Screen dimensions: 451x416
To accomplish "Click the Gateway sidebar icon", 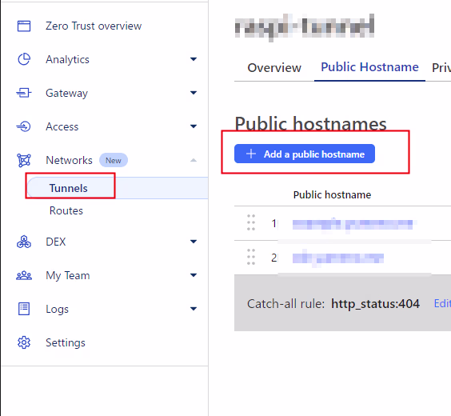I will coord(24,93).
